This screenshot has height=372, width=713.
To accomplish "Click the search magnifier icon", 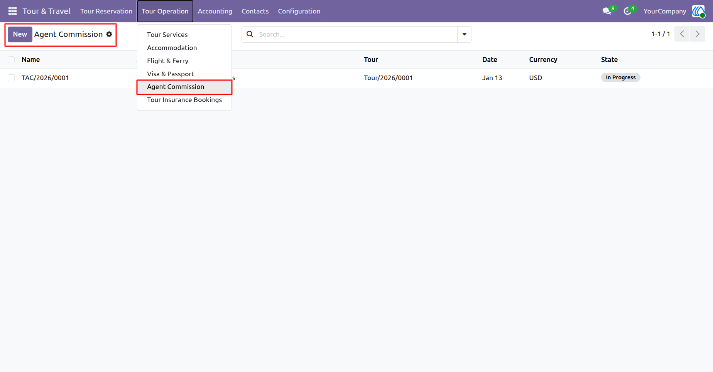I will click(250, 34).
